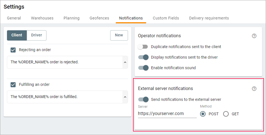This screenshot has width=266, height=135.
Task: Collapse the fulfilled order message text
Action: coord(125,97)
